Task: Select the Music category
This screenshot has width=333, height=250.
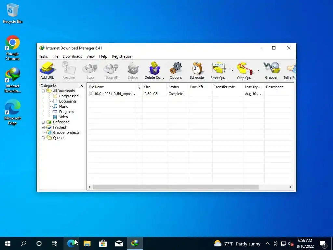Action: (x=63, y=106)
